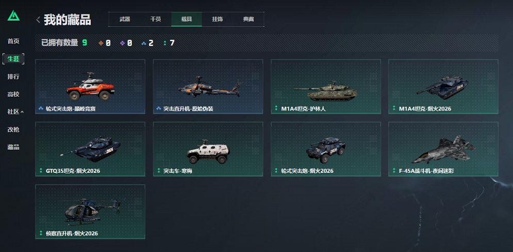Click the green triangle app logo

13,15
